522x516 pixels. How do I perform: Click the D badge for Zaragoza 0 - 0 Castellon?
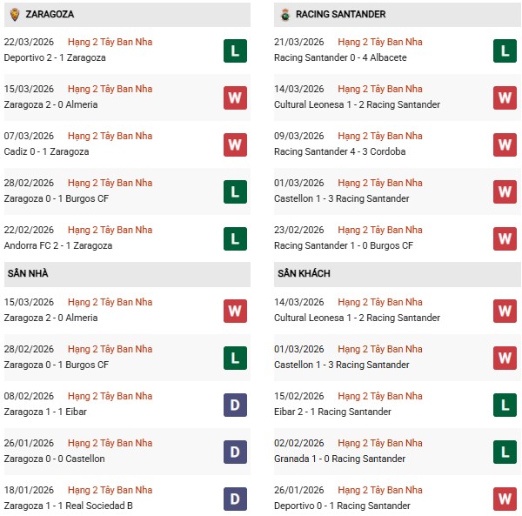(234, 452)
